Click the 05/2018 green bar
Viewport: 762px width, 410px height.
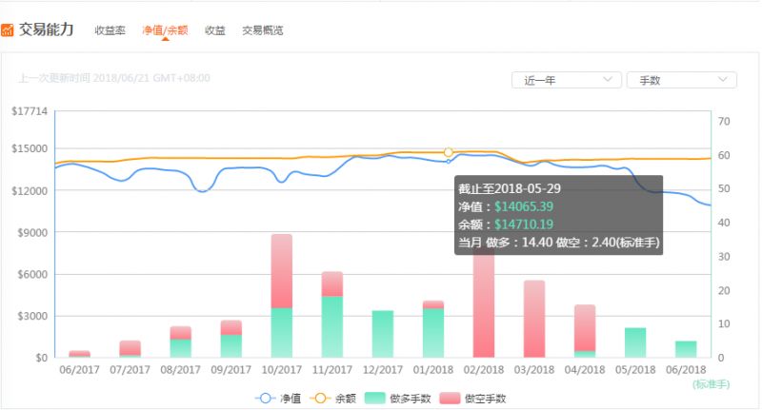pos(635,342)
